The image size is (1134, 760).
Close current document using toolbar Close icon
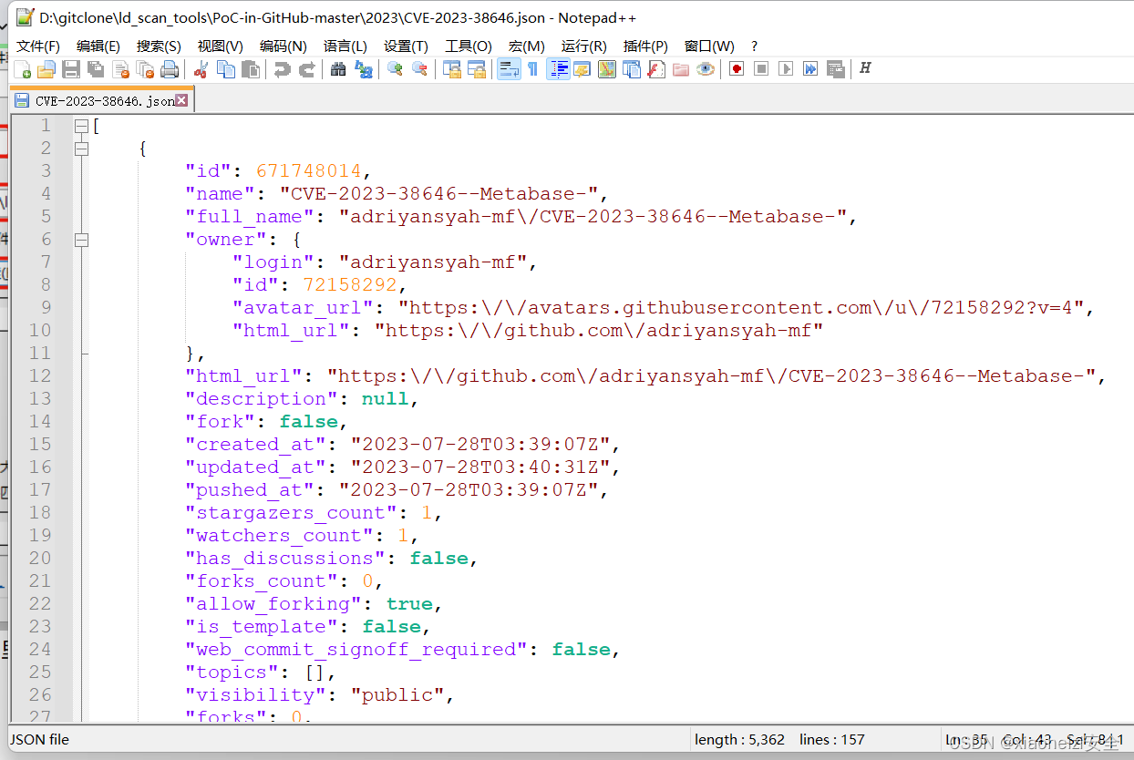pos(120,69)
